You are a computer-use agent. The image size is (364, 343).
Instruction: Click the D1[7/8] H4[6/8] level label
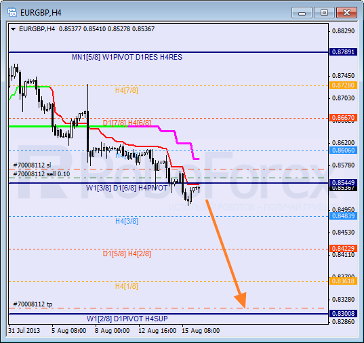click(x=127, y=123)
